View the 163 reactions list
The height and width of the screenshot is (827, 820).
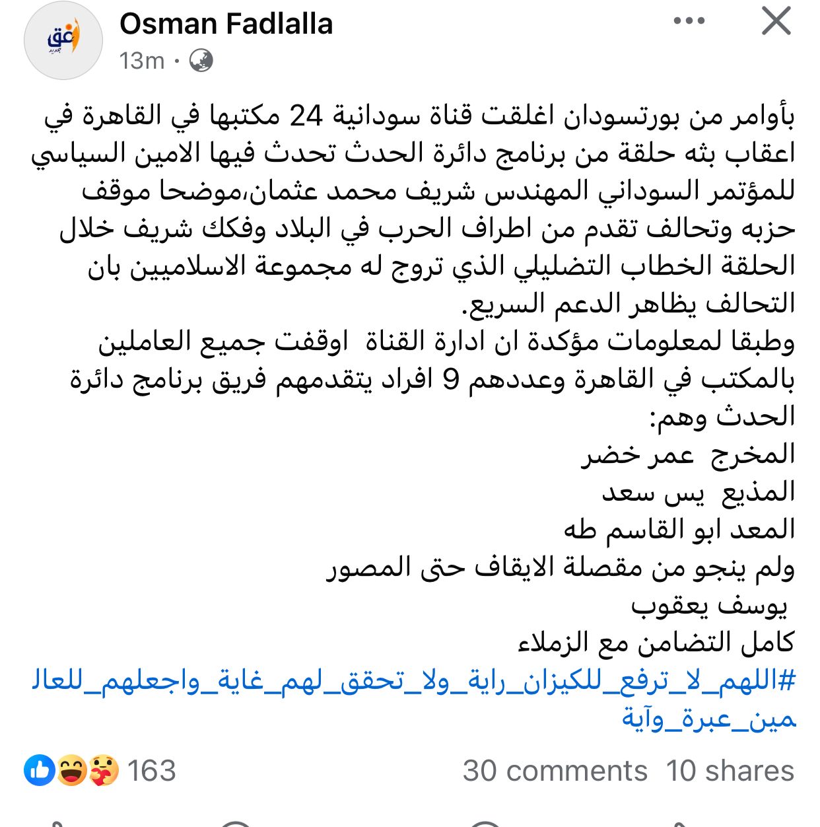click(x=151, y=771)
